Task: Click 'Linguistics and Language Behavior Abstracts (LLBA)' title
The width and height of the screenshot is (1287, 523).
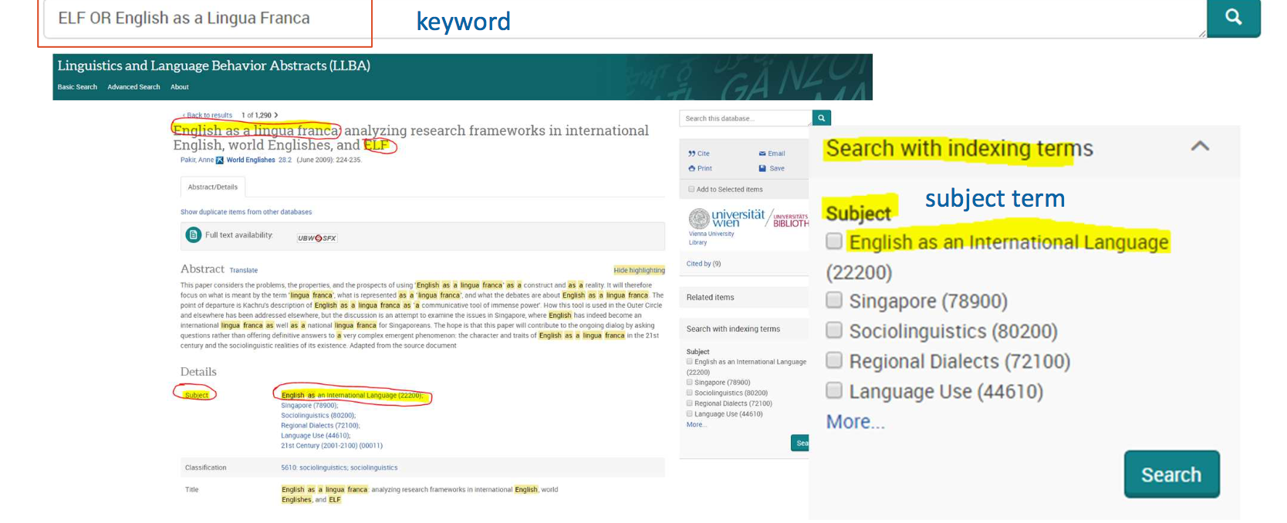Action: tap(214, 66)
